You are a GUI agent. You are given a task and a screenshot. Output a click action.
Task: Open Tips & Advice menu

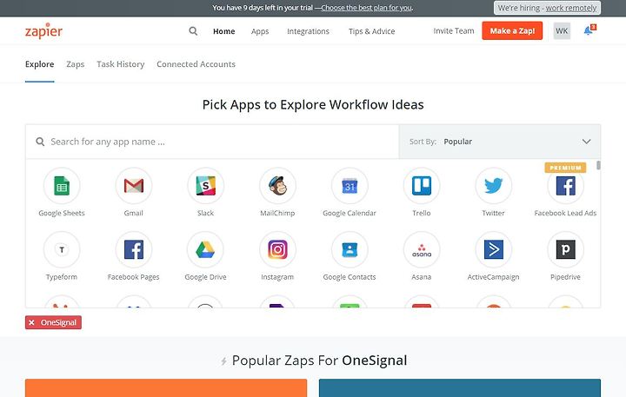tap(372, 31)
